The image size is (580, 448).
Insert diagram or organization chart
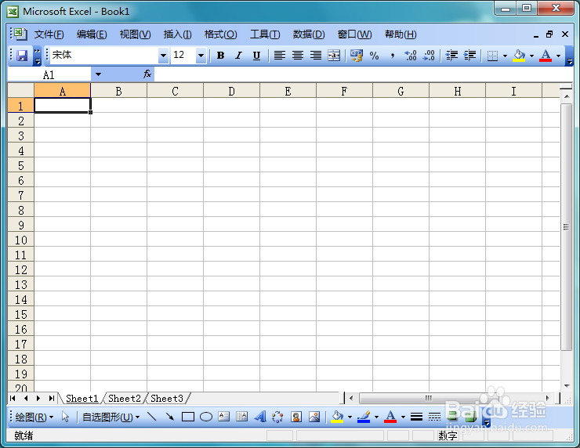(x=277, y=417)
